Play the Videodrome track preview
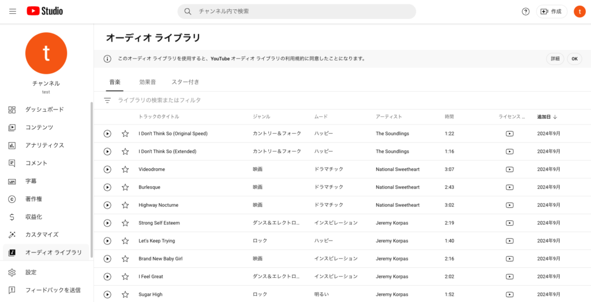The image size is (591, 302). pos(107,169)
